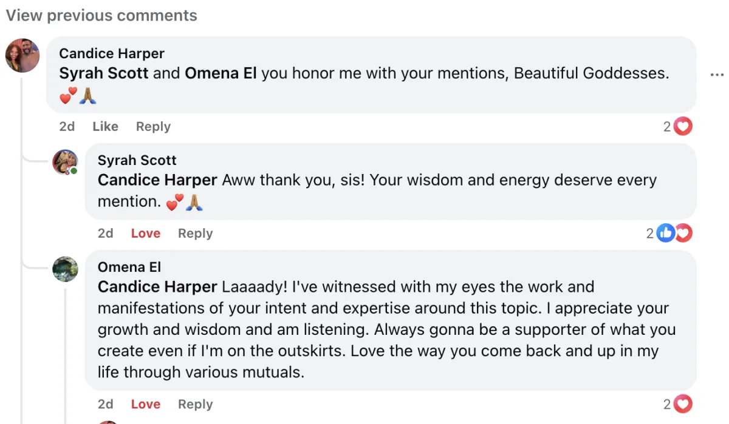729x424 pixels.
Task: Open Omena El commenter name
Action: click(129, 268)
